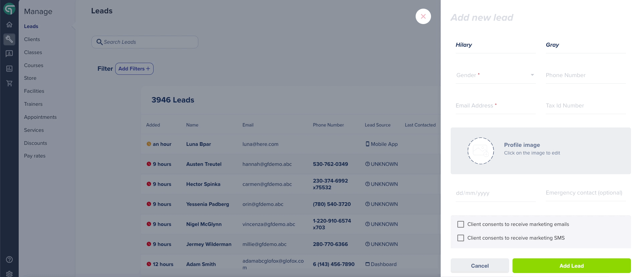
Task: Open the date of birth field
Action: [495, 193]
